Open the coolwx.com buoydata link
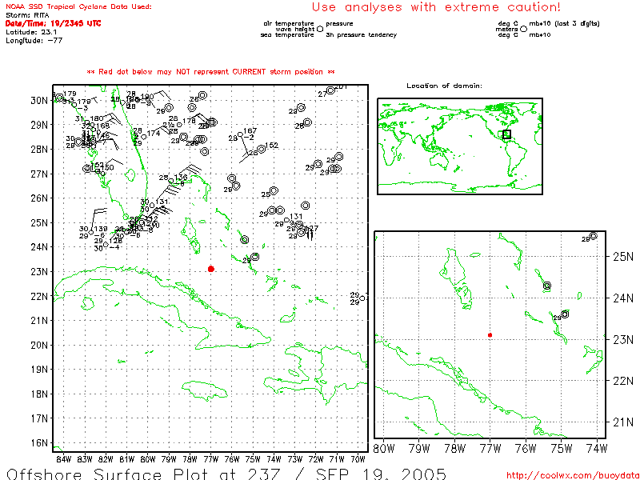This screenshot has height=480, width=640. point(572,474)
